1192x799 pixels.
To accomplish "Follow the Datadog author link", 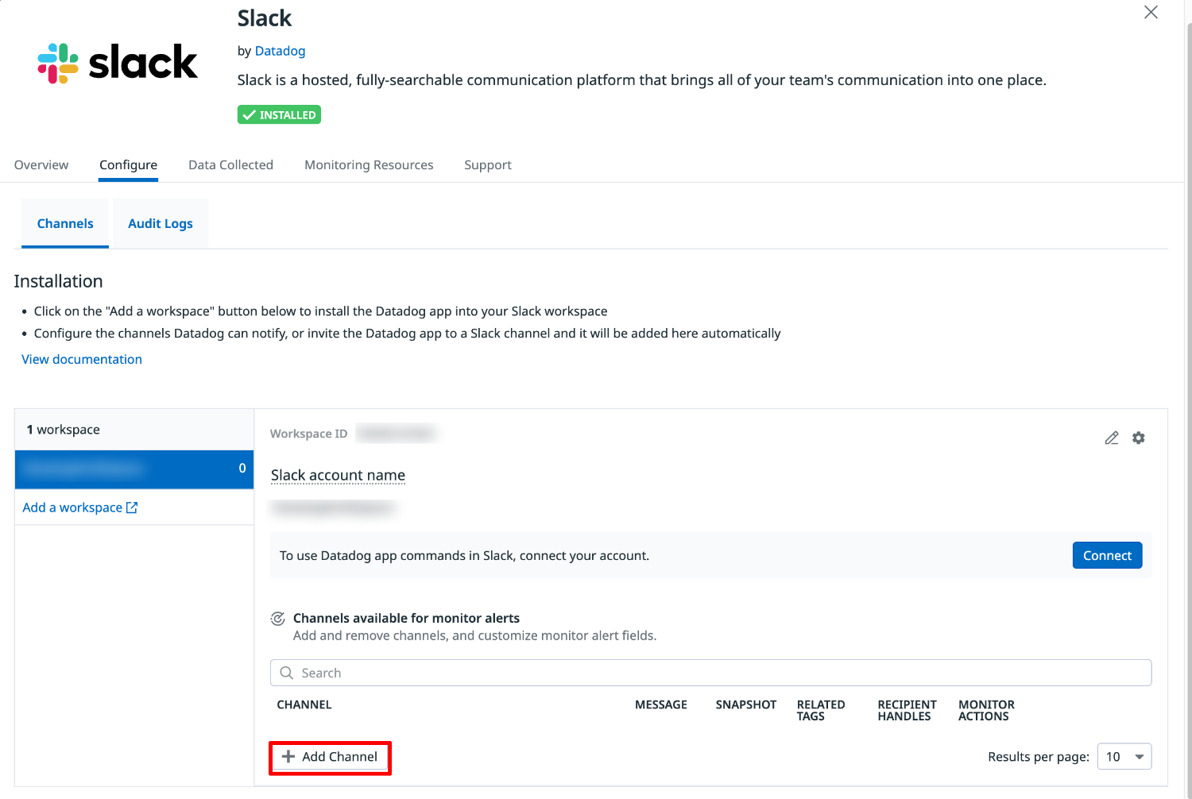I will [x=280, y=51].
